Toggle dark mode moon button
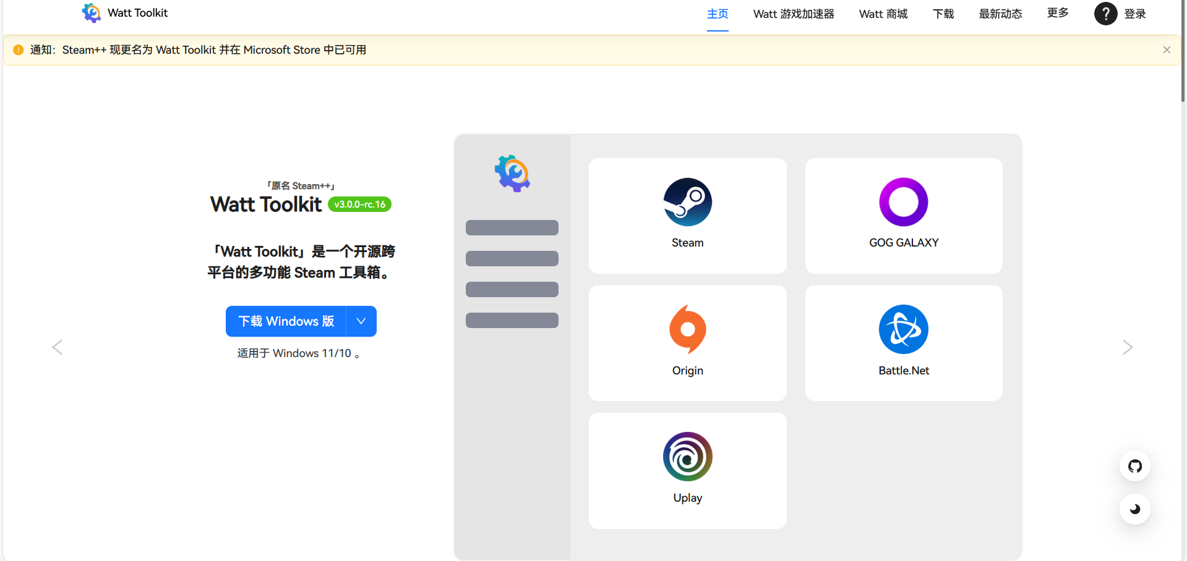The height and width of the screenshot is (561, 1187). click(1135, 509)
